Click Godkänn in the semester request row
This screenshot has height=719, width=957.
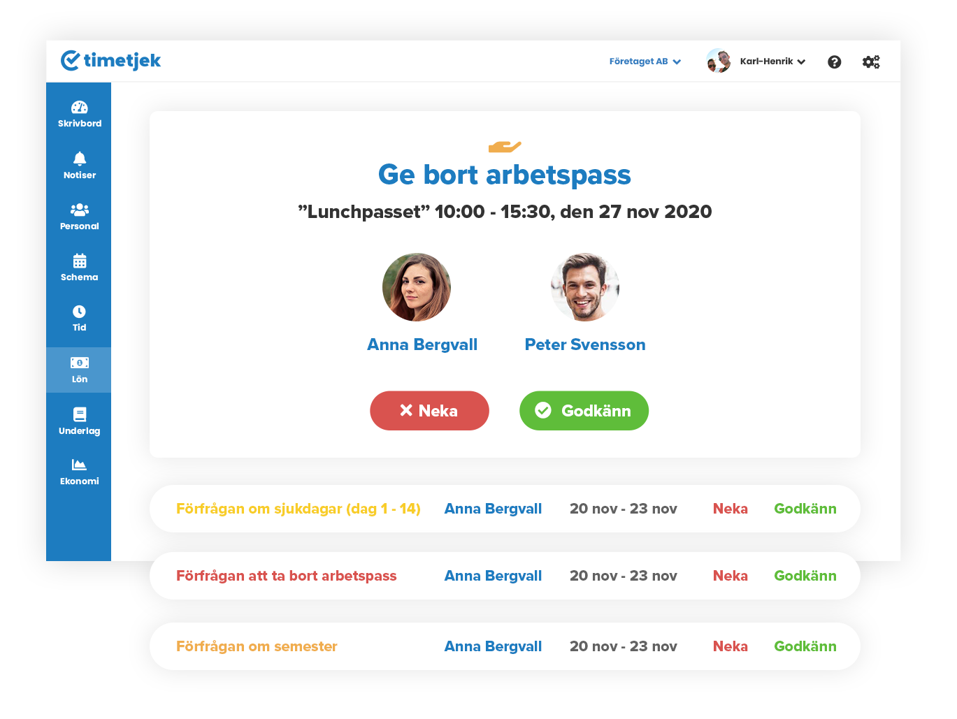(805, 646)
